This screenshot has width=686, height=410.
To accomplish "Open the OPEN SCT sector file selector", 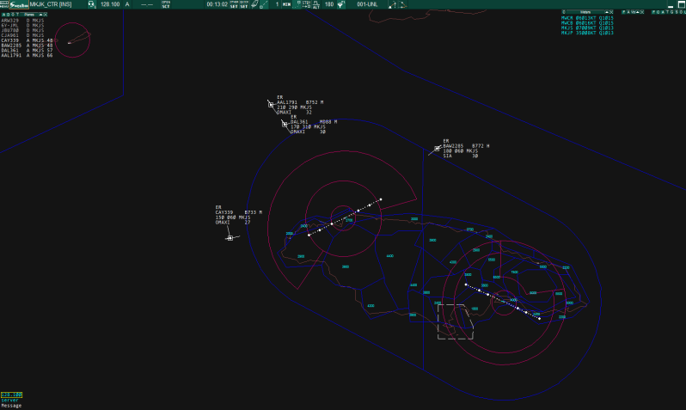I will (166, 4).
